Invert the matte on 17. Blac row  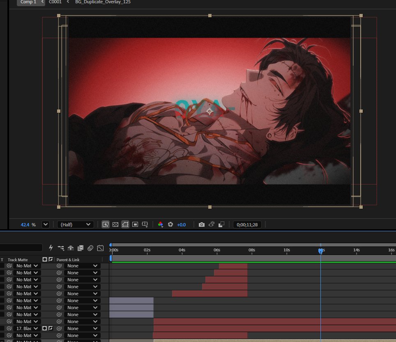51,328
